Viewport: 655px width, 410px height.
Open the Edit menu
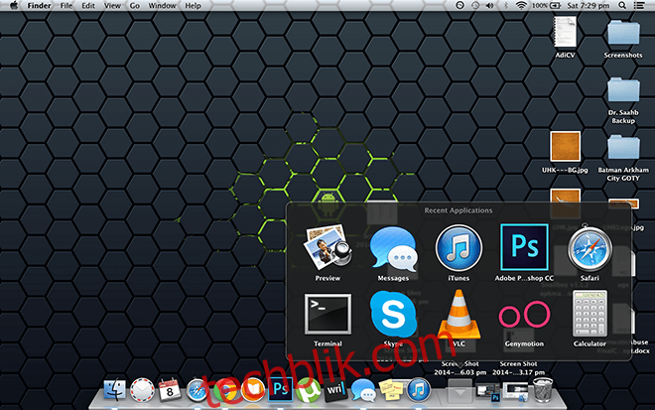coord(88,5)
